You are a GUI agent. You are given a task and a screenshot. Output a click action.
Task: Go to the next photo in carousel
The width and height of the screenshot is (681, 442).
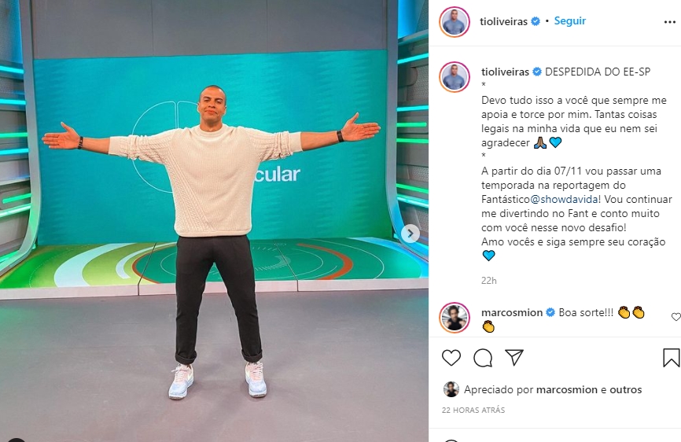(x=410, y=234)
